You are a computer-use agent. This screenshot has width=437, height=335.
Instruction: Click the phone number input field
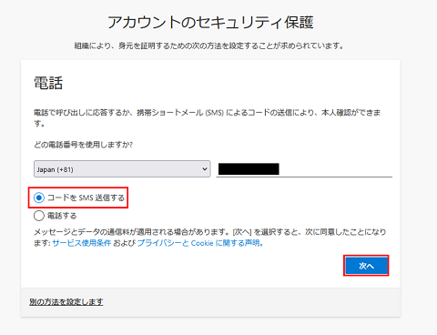(304, 169)
